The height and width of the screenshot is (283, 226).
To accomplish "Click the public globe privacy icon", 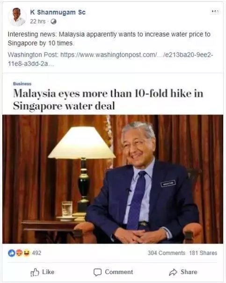I will [54, 22].
